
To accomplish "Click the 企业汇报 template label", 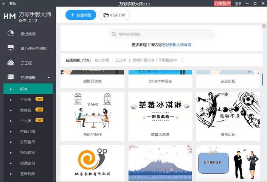I will coord(228,81).
